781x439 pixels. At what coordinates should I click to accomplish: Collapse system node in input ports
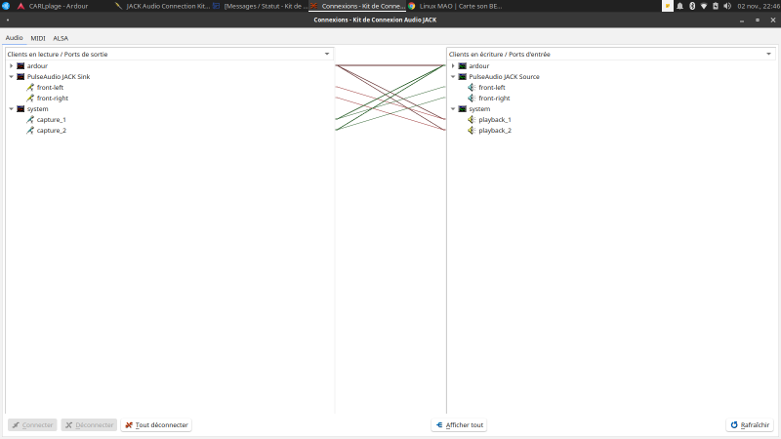453,109
